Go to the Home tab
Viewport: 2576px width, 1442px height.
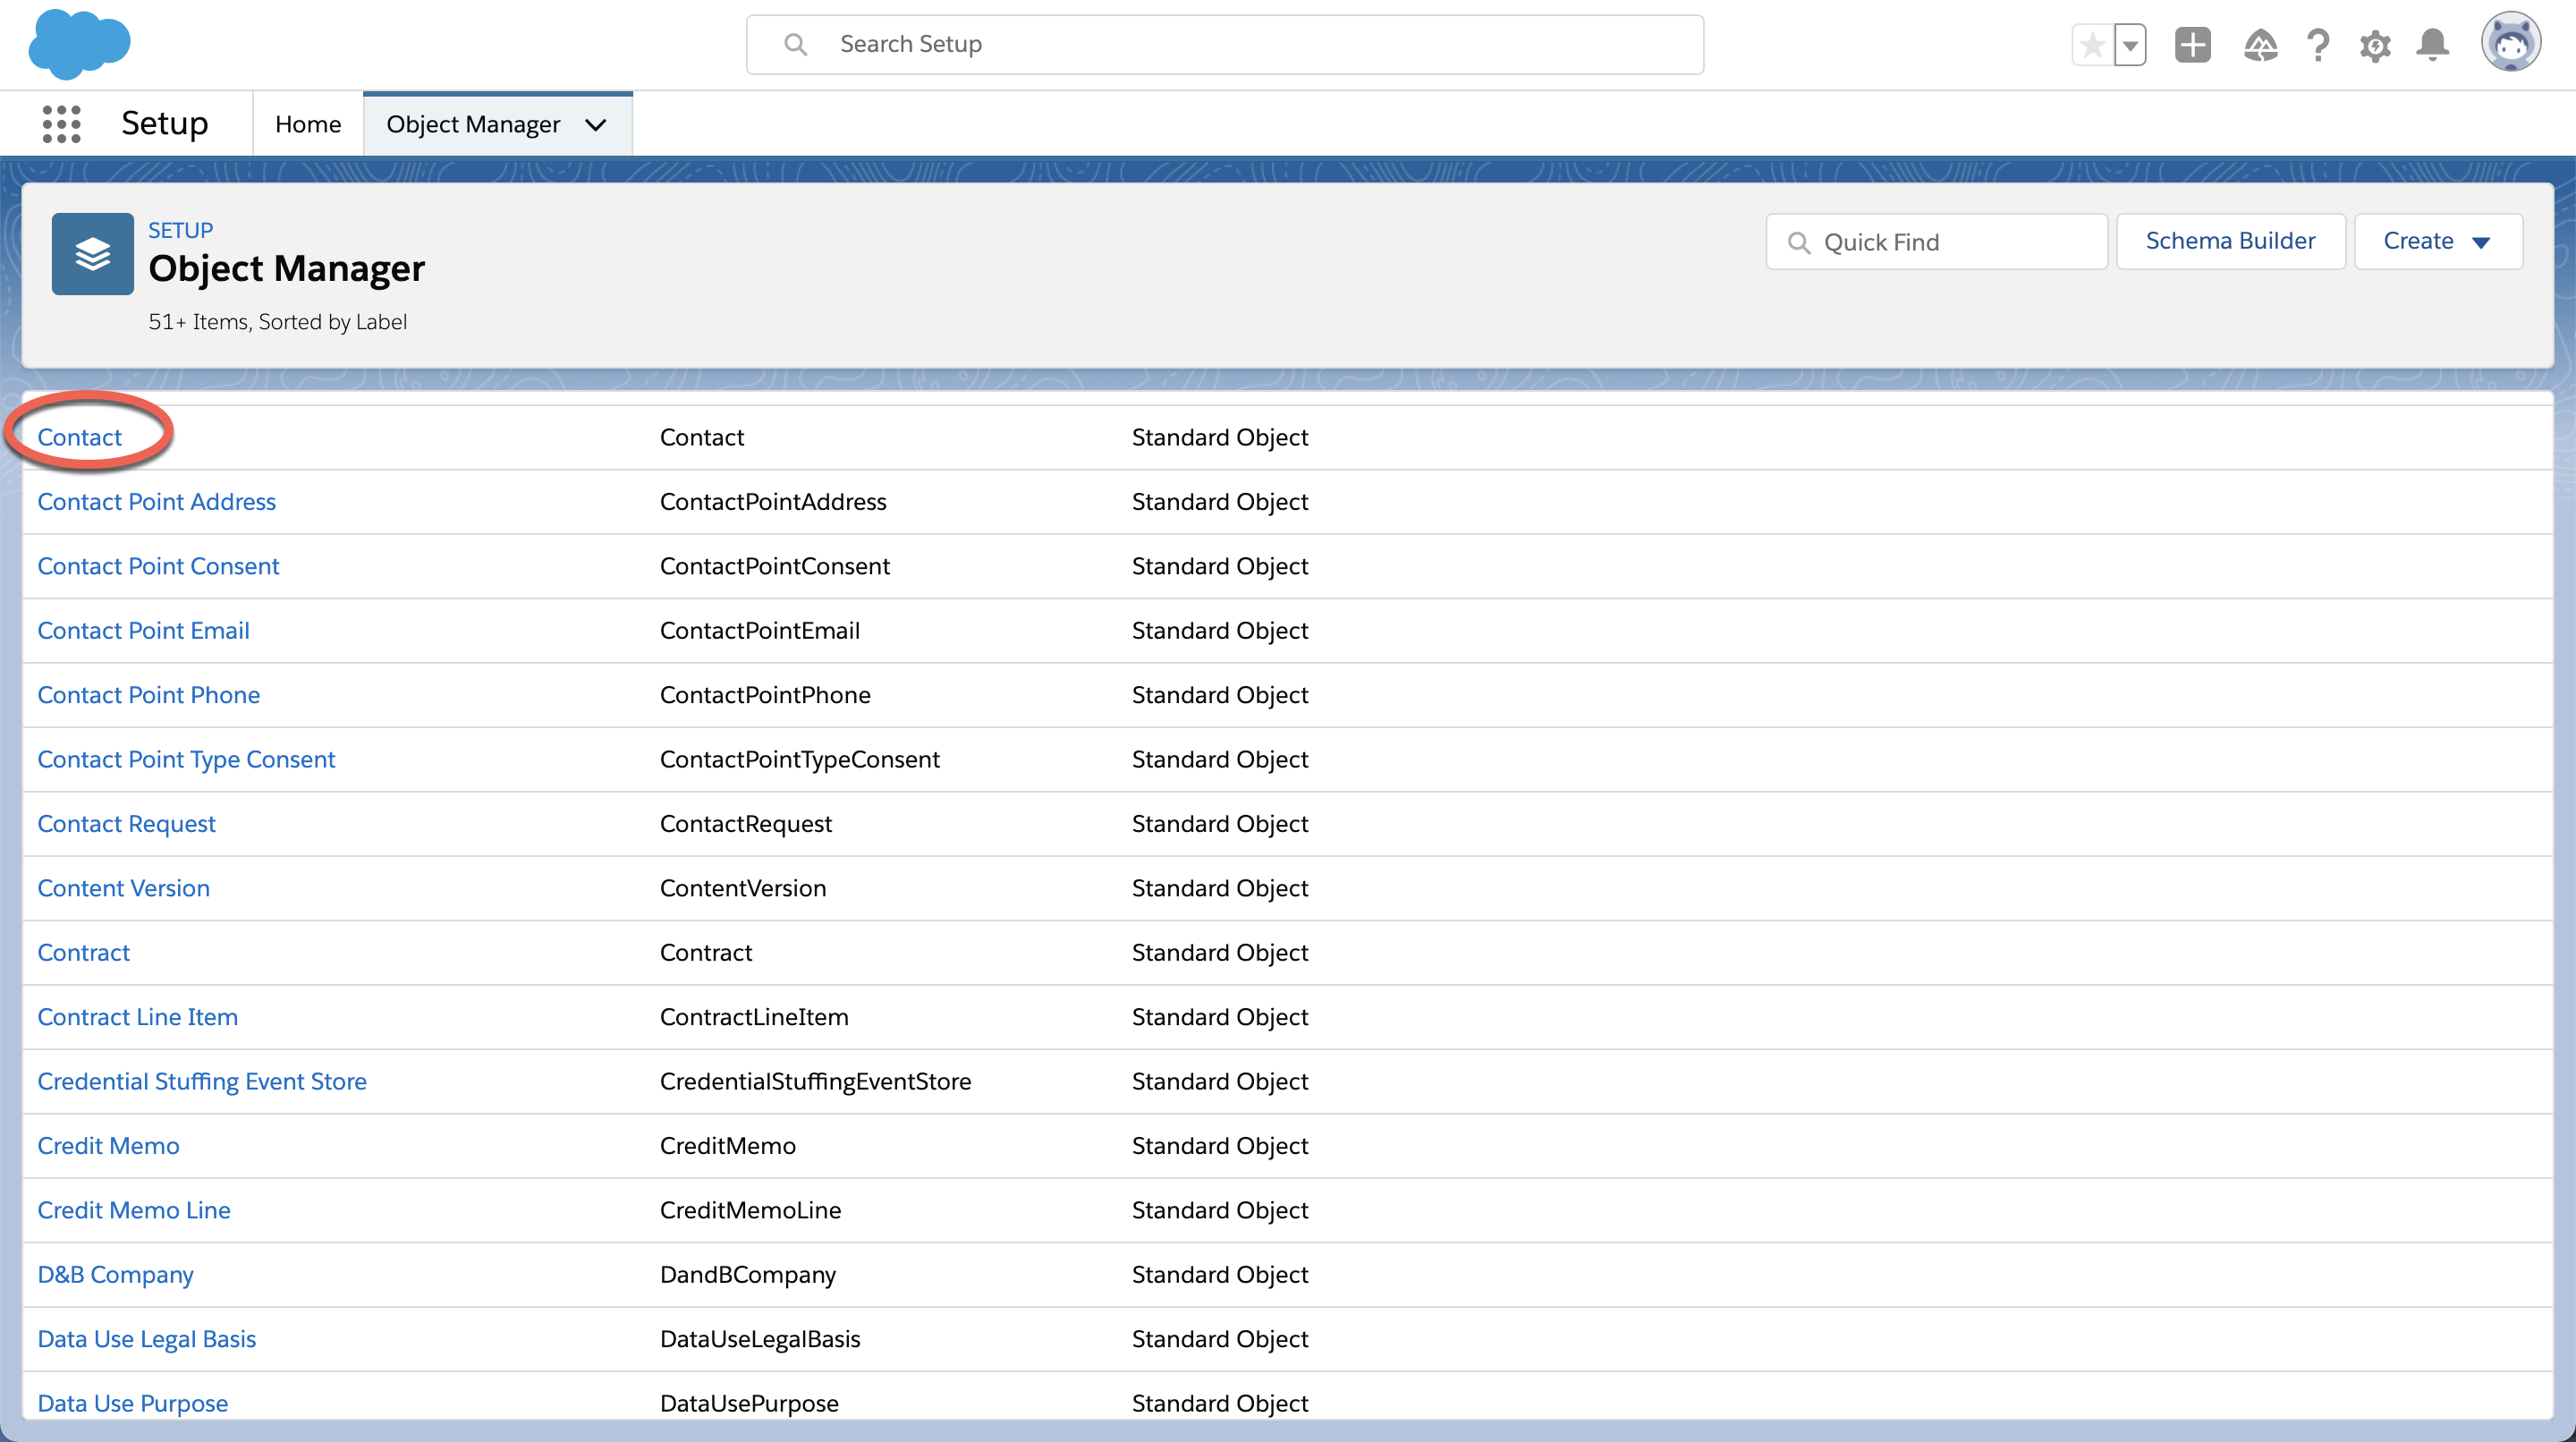point(308,124)
